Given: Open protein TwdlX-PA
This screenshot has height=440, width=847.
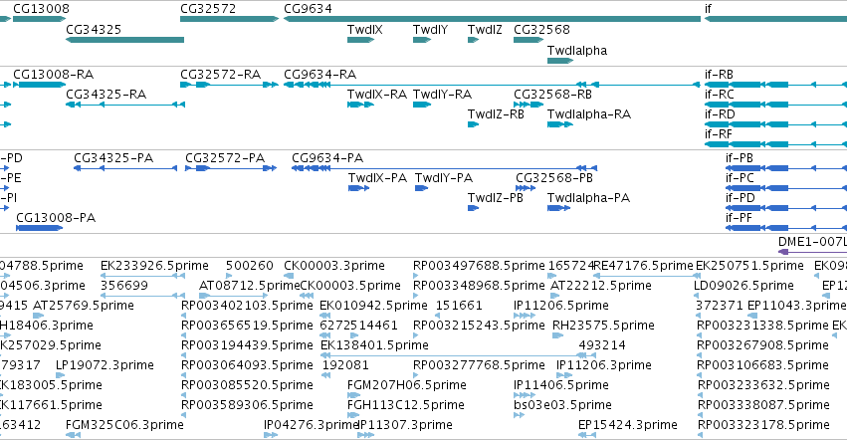Looking at the screenshot, I should point(377,178).
